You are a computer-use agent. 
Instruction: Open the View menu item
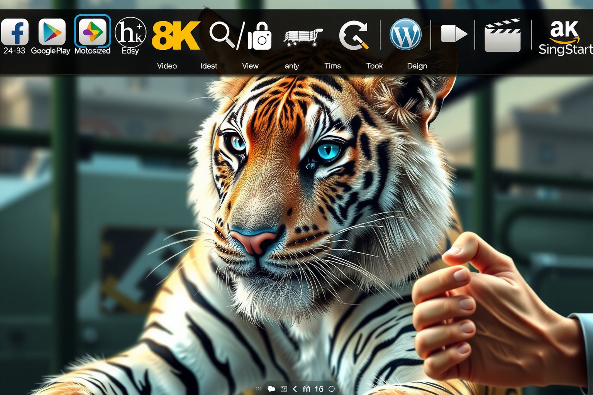pos(250,66)
